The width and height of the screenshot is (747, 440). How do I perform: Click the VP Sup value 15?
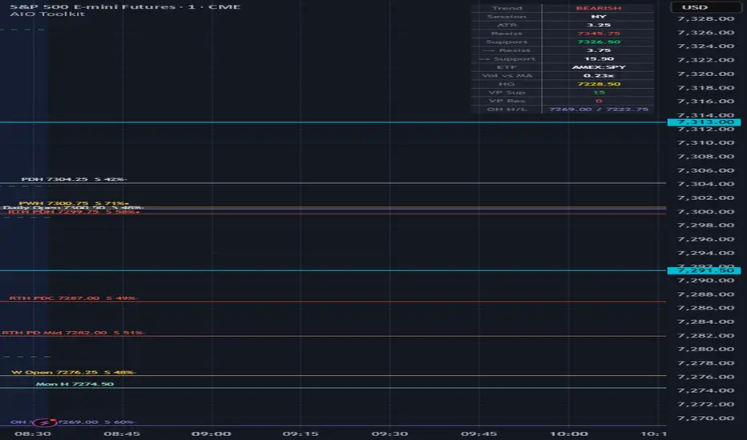[599, 92]
